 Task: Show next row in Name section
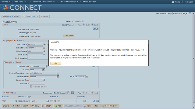coord(92,25)
